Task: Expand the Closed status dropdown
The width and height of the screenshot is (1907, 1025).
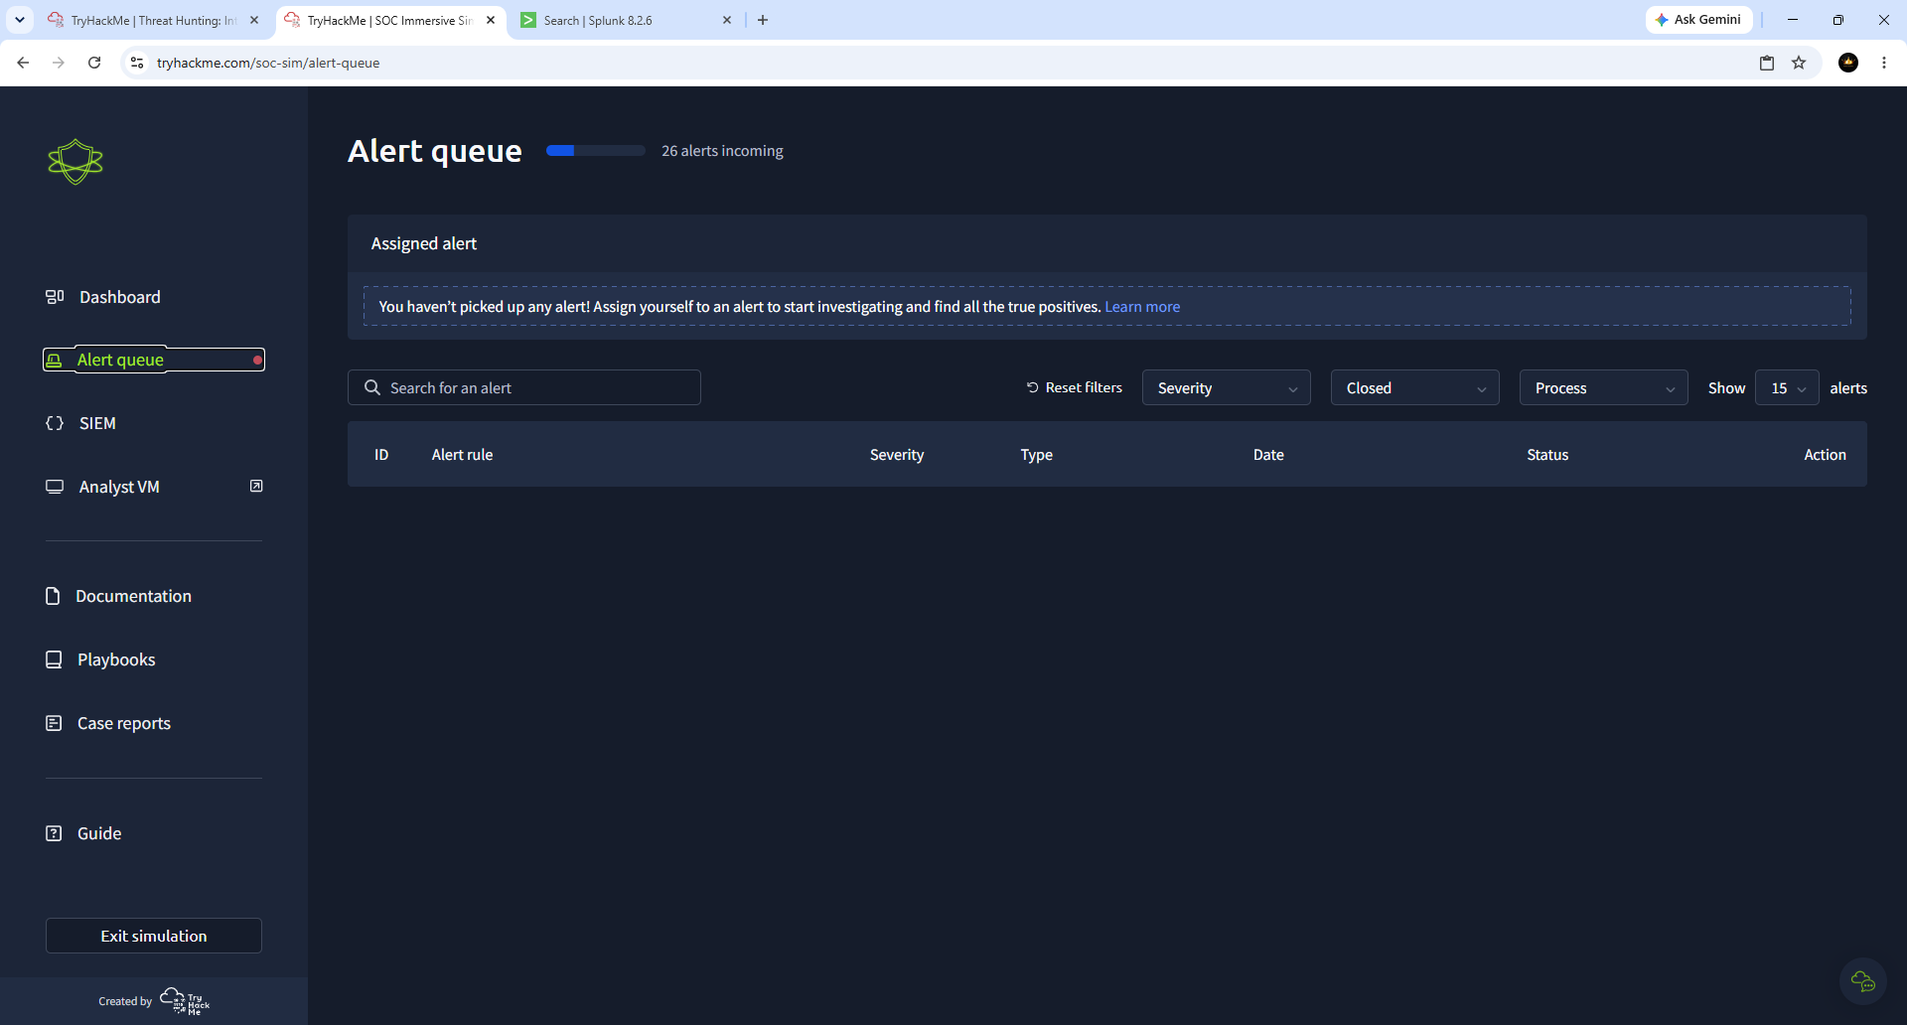Action: [1415, 387]
